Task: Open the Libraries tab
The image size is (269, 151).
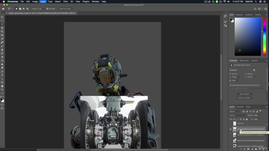Action: click(254, 60)
